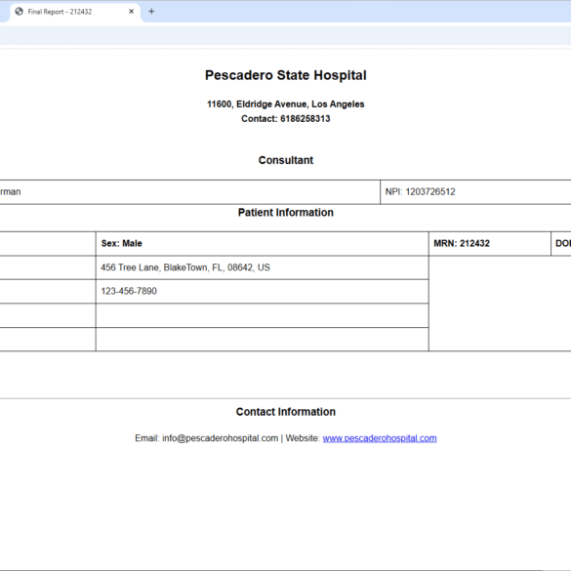Click the 456 Tree Lane address cell
571x571 pixels.
pos(263,267)
